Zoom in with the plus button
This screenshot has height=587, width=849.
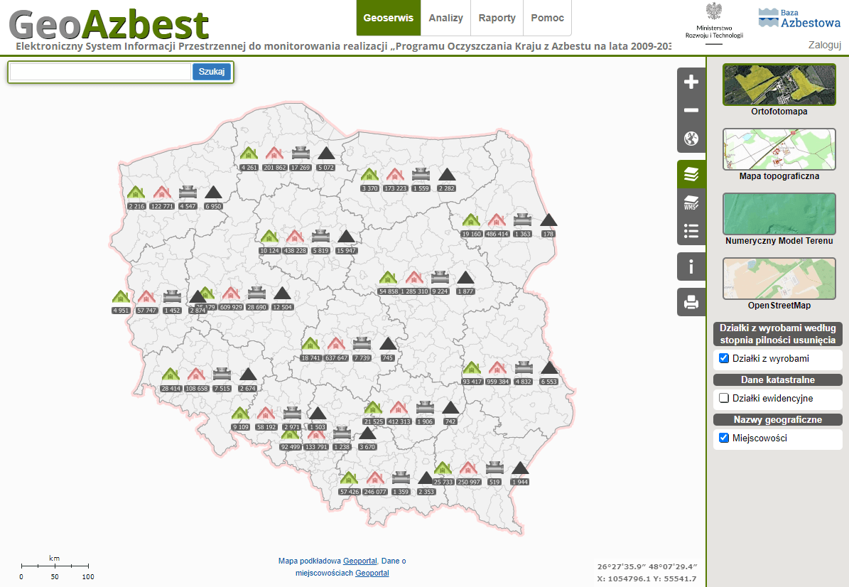click(691, 82)
